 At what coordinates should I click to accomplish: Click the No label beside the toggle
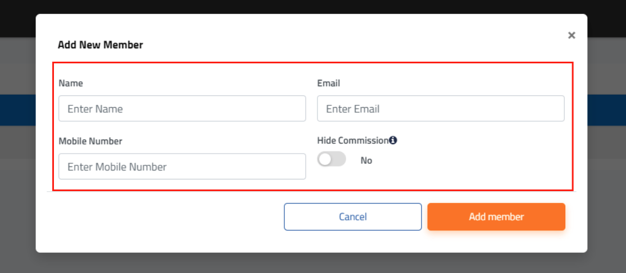tap(366, 160)
